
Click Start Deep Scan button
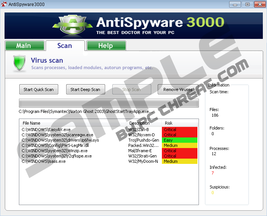(x=85, y=89)
